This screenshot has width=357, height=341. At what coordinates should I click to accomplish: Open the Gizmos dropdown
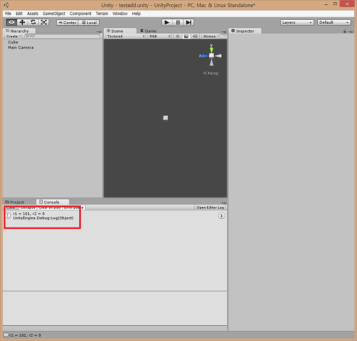pos(211,36)
